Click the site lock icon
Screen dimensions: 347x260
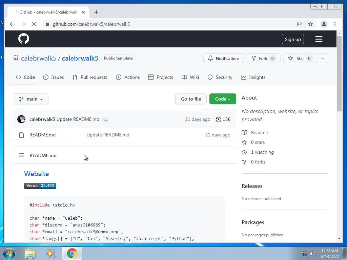47,24
